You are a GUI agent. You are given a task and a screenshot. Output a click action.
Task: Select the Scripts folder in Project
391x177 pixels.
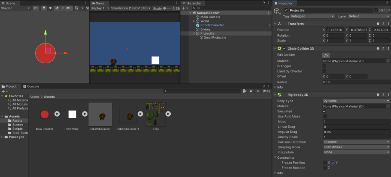tap(17, 129)
